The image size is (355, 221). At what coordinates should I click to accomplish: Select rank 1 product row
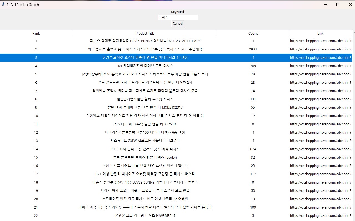pyautogui.click(x=145, y=41)
